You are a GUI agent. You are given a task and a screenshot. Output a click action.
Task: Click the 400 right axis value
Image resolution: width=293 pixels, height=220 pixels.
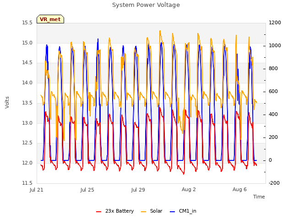pyautogui.click(x=273, y=114)
